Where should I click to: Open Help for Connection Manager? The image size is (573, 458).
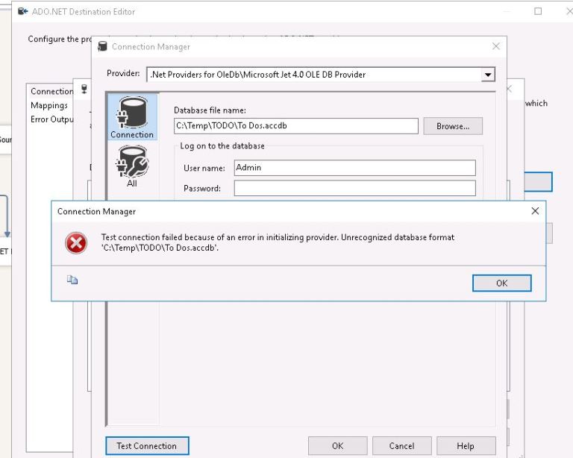(x=466, y=446)
